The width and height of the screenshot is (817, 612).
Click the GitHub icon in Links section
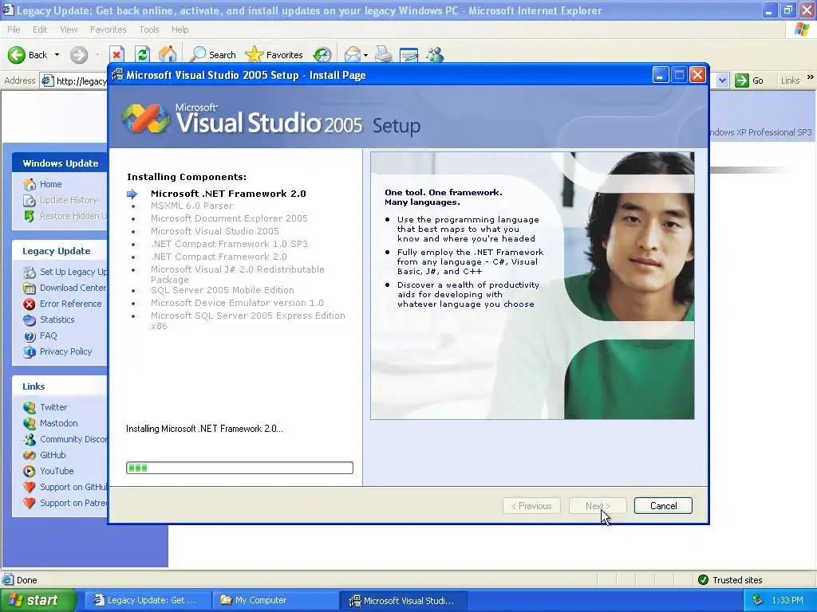(x=30, y=455)
